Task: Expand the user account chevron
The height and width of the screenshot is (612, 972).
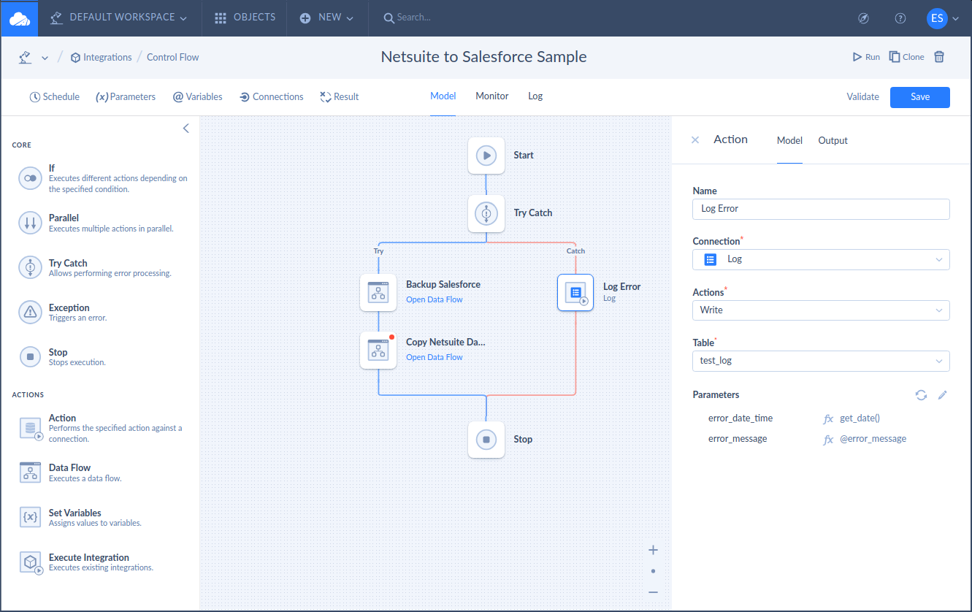Action: click(x=956, y=19)
